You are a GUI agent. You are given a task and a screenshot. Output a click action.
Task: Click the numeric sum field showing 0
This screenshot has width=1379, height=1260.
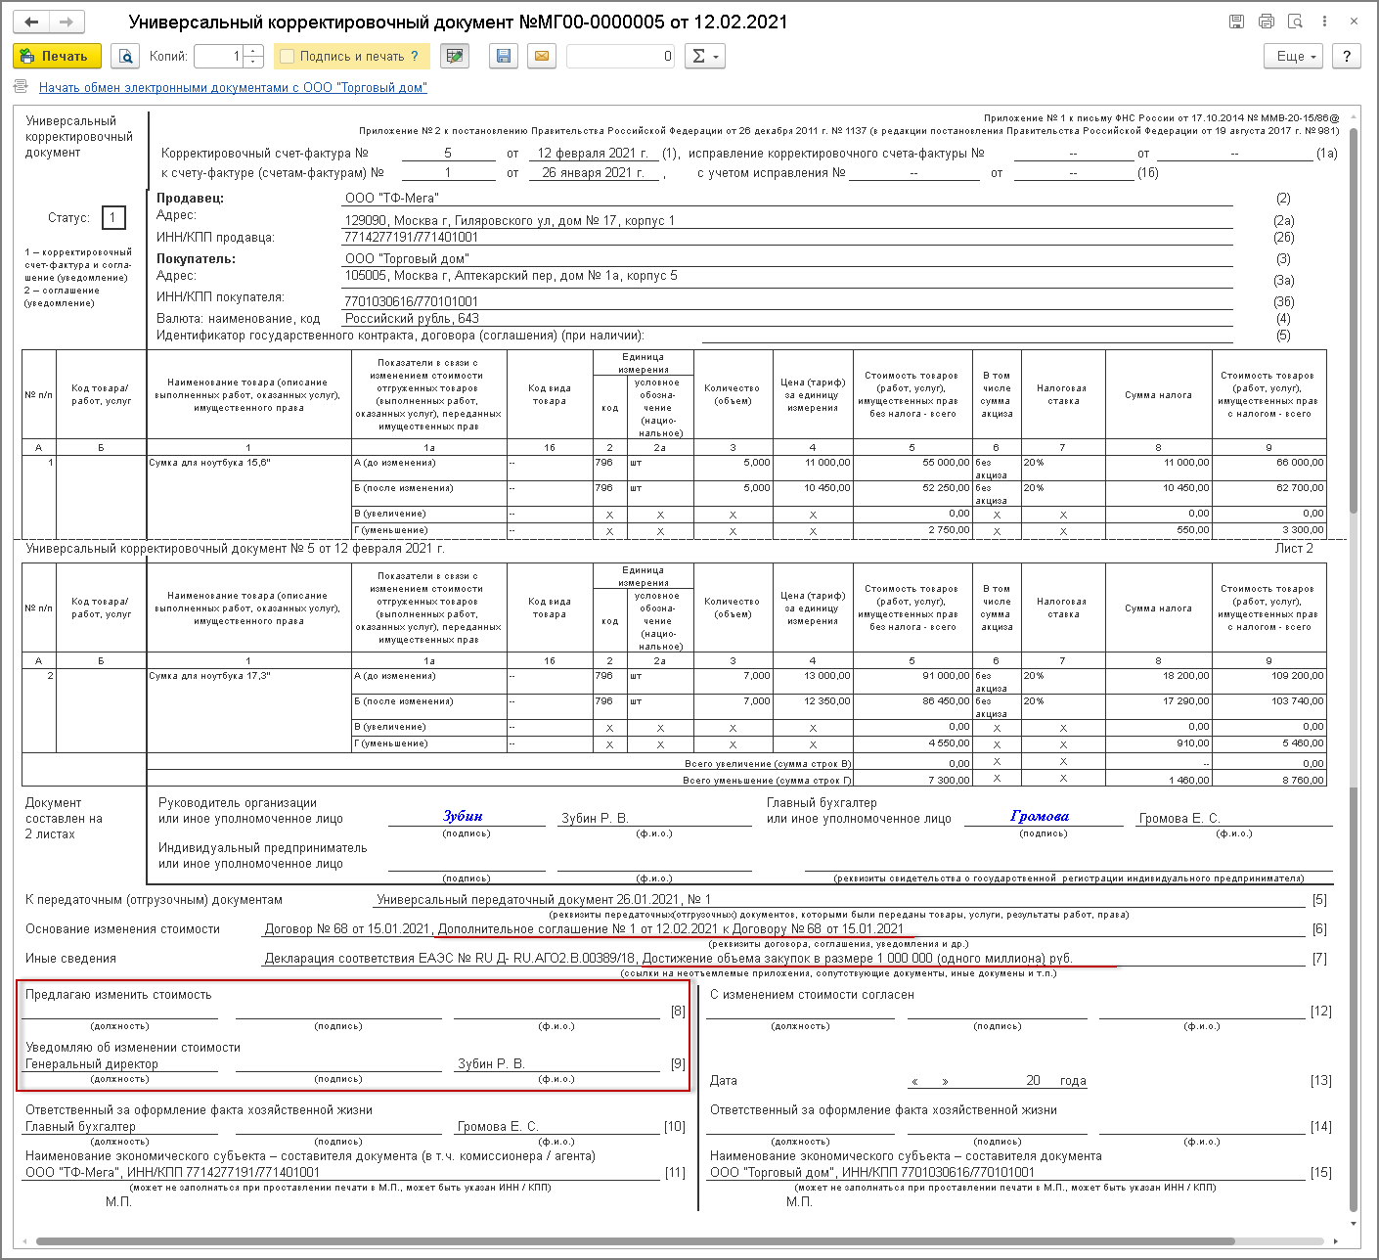tap(620, 57)
